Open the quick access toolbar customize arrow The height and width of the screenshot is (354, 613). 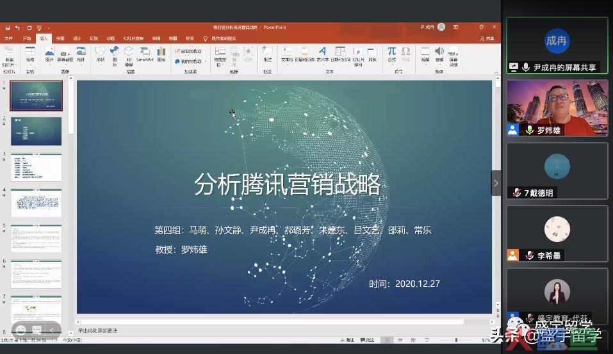tap(49, 28)
